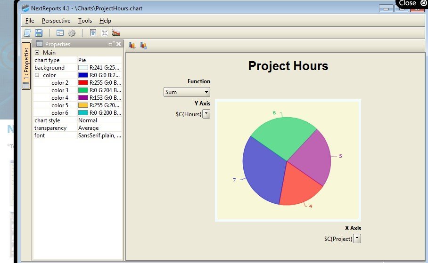Click the settings gear toolbar icon

(x=72, y=33)
